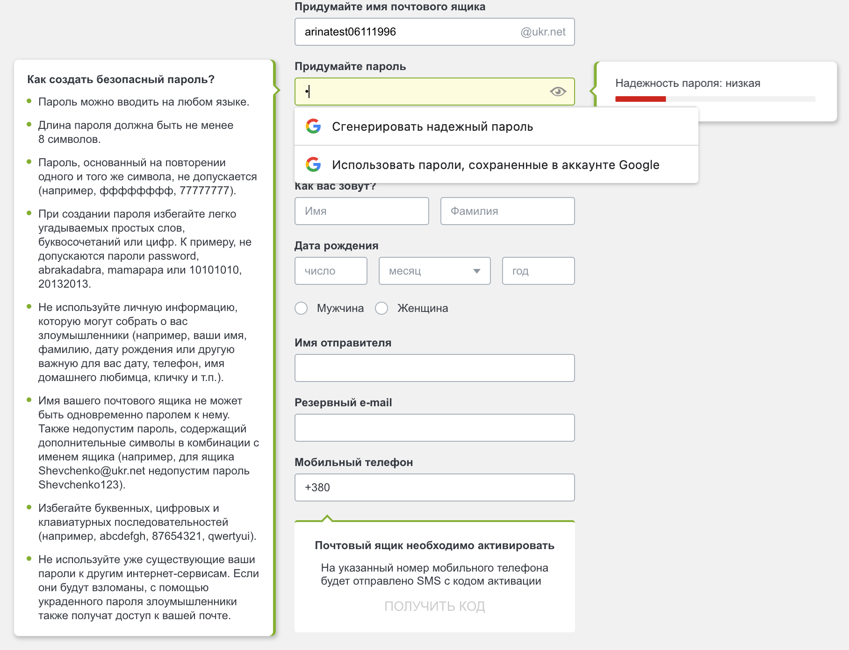Click the month dropdown arrow
The height and width of the screenshot is (650, 849).
tap(476, 271)
